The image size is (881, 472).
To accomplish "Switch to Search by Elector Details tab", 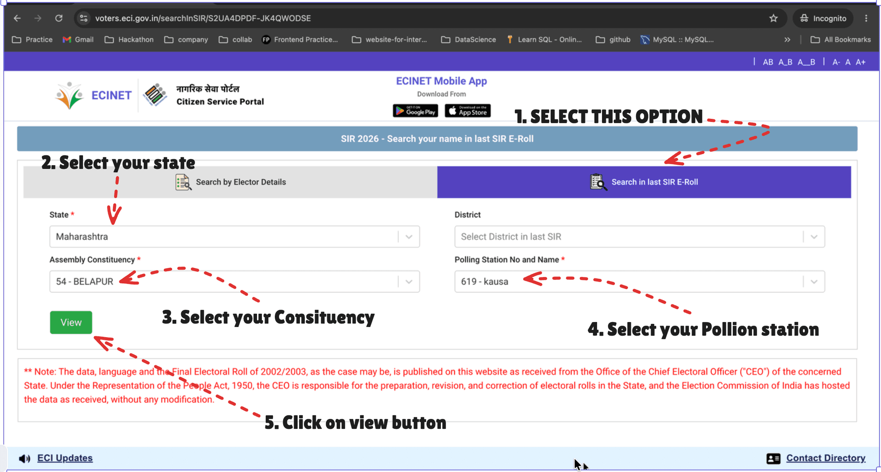I will [230, 182].
